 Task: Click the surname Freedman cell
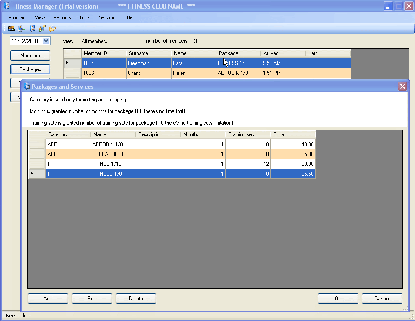tap(149, 63)
